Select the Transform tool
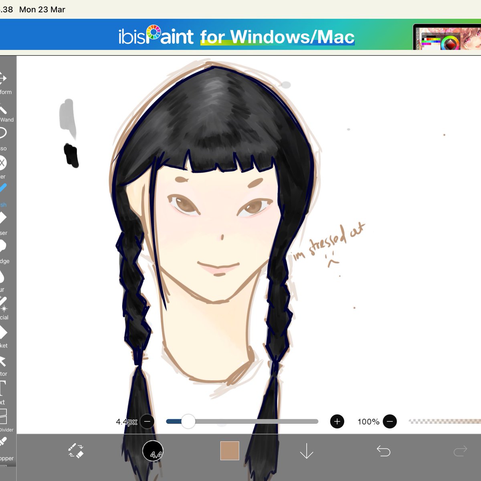 tap(4, 83)
